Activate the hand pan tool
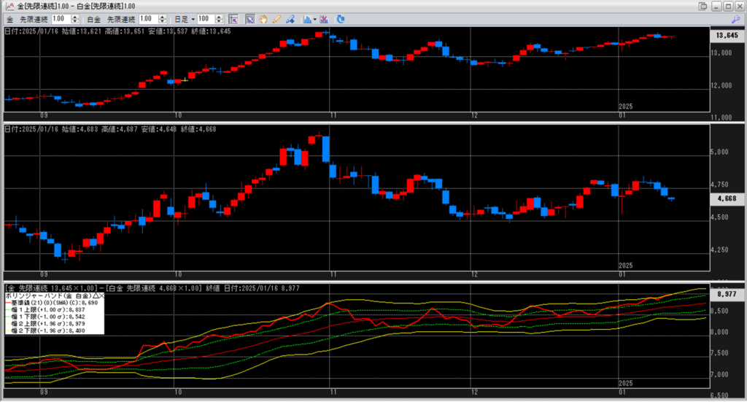The image size is (747, 402). point(263,18)
